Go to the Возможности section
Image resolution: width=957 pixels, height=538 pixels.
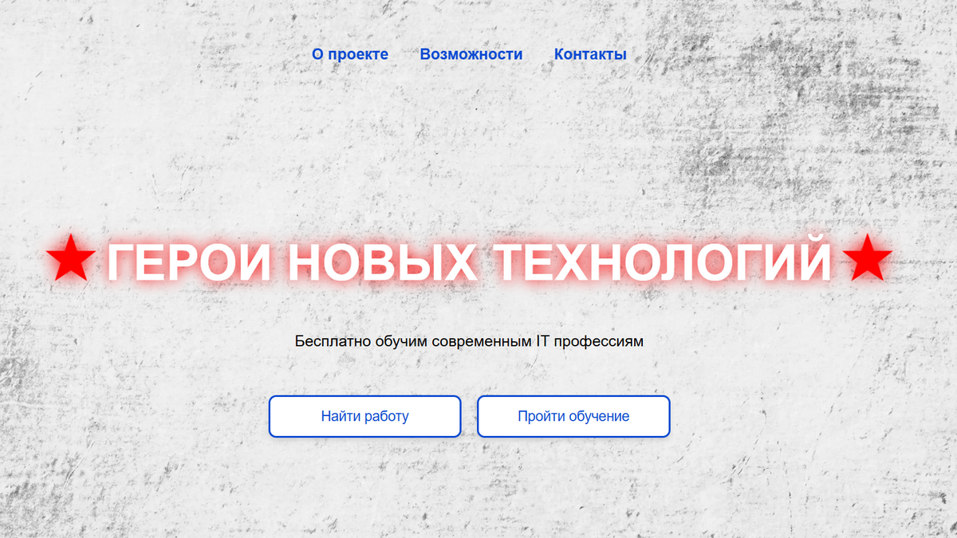tap(471, 54)
